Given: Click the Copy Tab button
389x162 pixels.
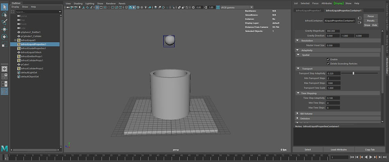Looking at the screenshot, I should 370,150.
